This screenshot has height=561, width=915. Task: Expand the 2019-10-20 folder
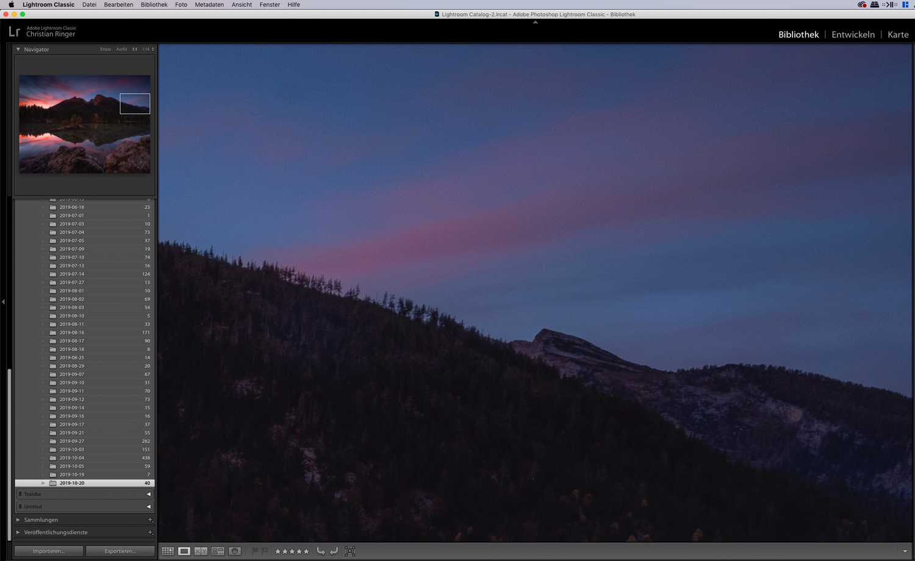pos(43,483)
